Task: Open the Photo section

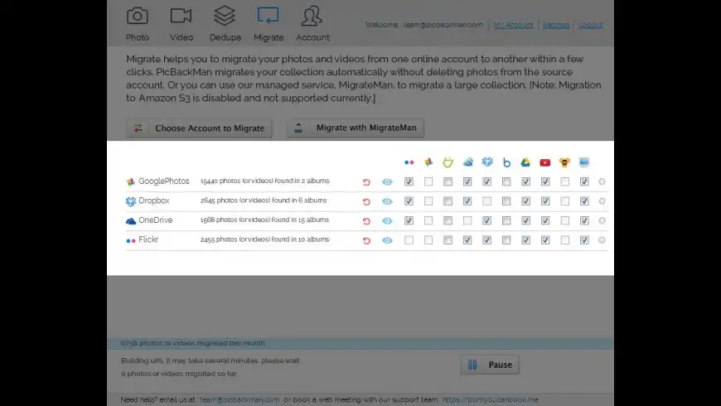Action: pyautogui.click(x=138, y=24)
